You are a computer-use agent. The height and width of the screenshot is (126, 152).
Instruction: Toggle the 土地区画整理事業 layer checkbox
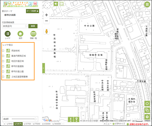[x=3, y=77]
